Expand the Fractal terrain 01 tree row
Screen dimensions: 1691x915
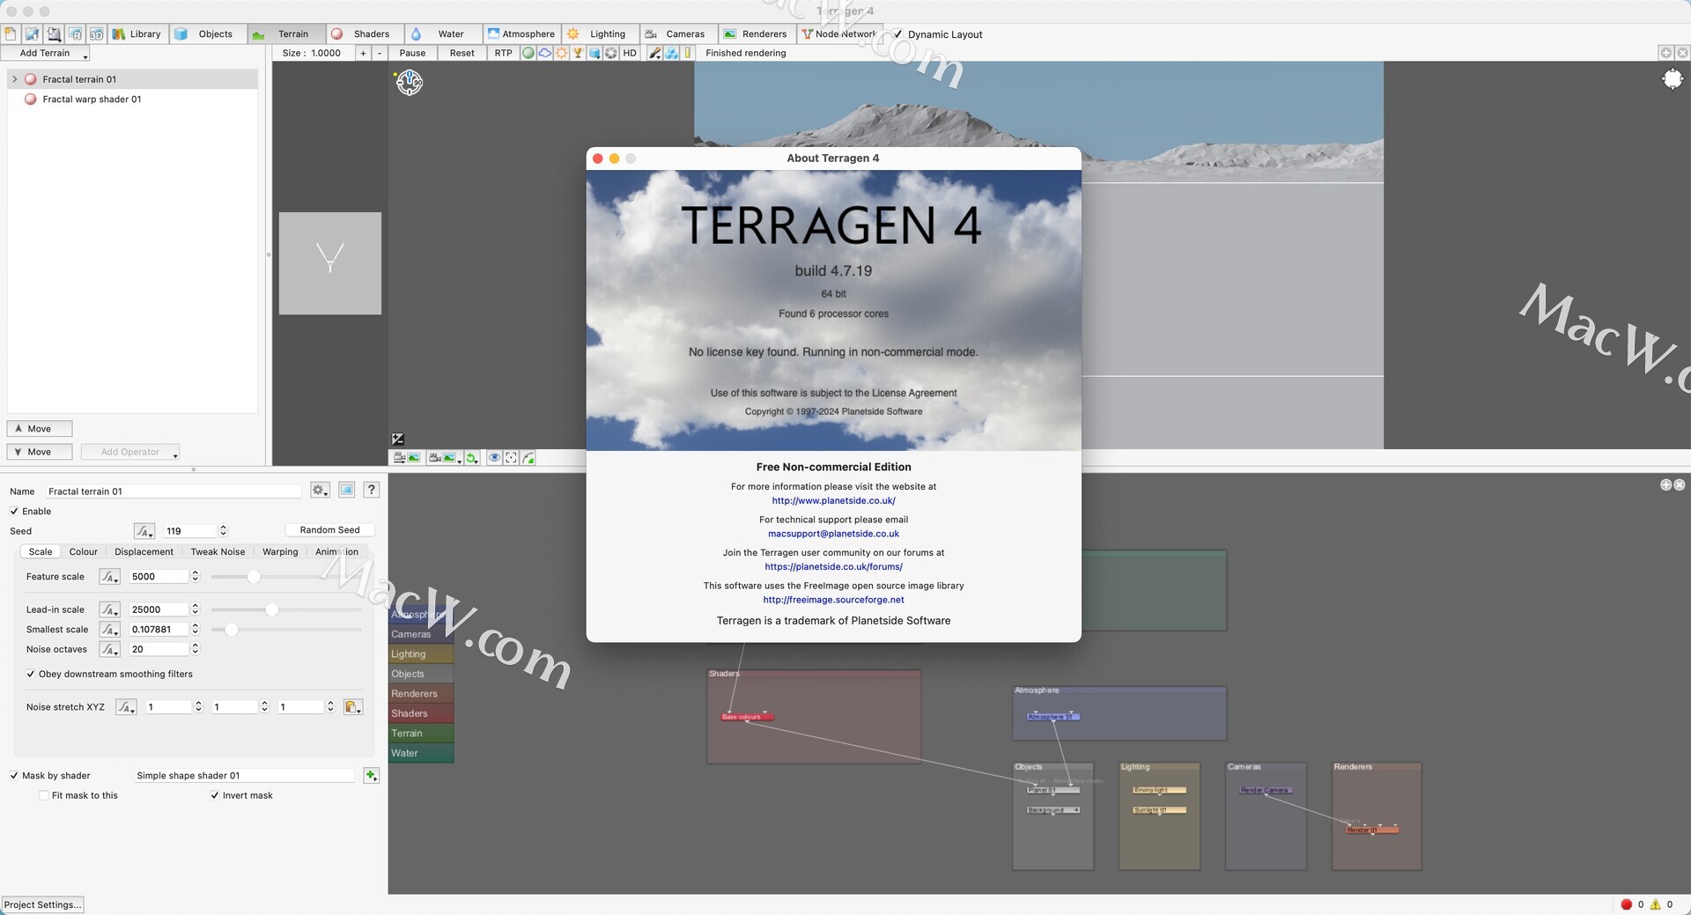click(x=14, y=79)
